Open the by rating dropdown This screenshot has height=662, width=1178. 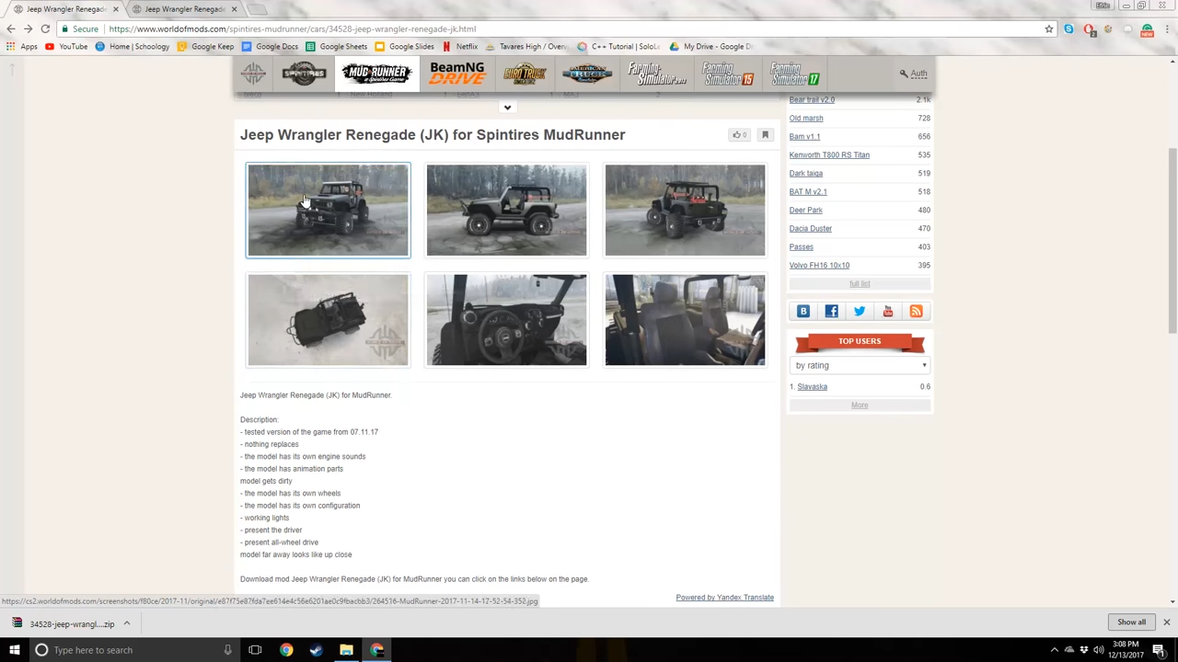(x=860, y=365)
